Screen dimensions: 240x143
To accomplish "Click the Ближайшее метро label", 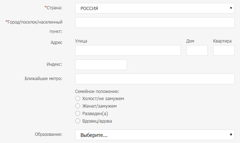I will [x=43, y=79].
